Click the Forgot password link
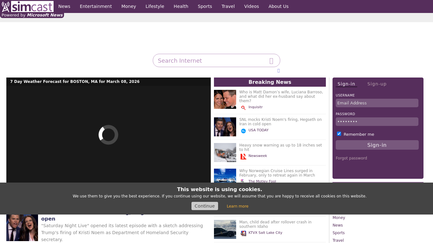This screenshot has height=243, width=433. [351, 158]
